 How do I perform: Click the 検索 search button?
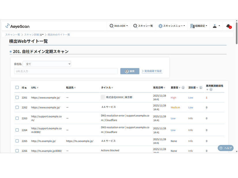tap(130, 71)
